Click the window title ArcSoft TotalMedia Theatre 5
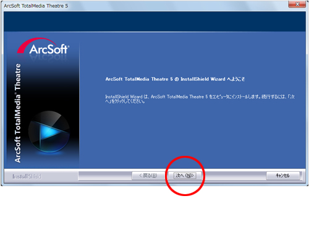This screenshot has height=235, width=309. point(36,6)
